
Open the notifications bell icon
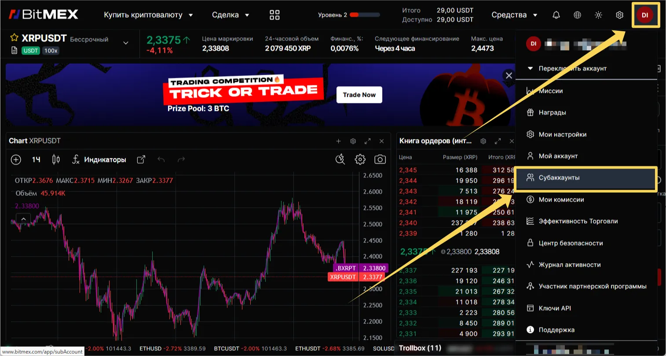click(556, 15)
